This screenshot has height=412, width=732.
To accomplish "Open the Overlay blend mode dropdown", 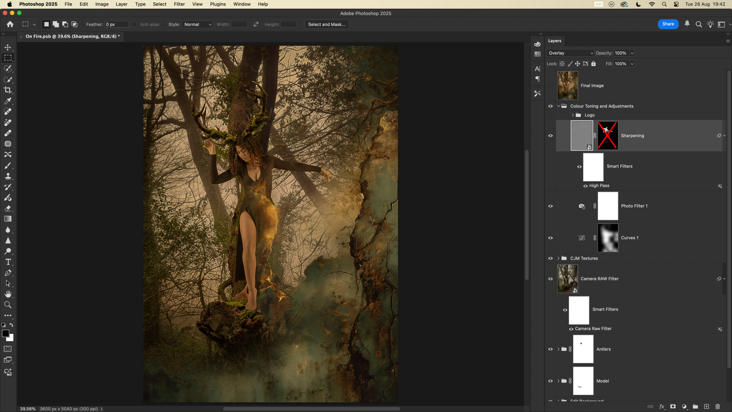I will click(x=570, y=53).
